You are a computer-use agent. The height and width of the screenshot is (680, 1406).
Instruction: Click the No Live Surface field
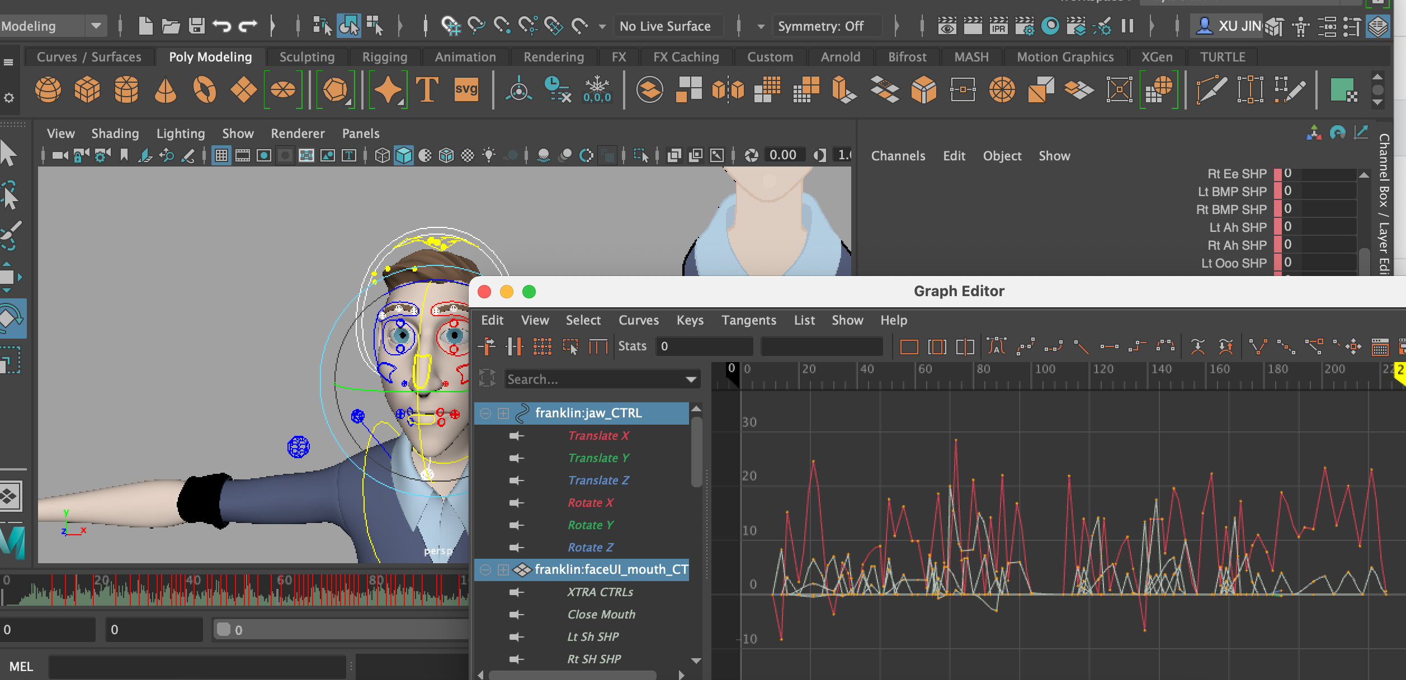click(x=665, y=26)
